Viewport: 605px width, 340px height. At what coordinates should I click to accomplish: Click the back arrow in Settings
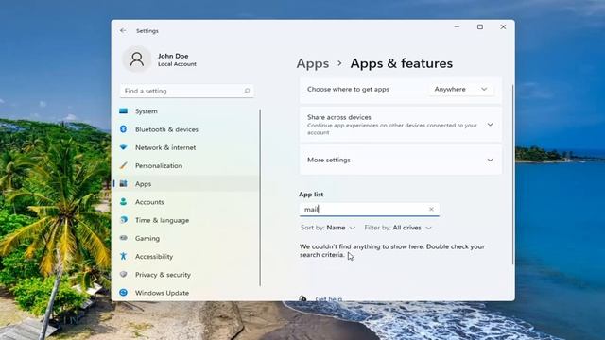(123, 31)
